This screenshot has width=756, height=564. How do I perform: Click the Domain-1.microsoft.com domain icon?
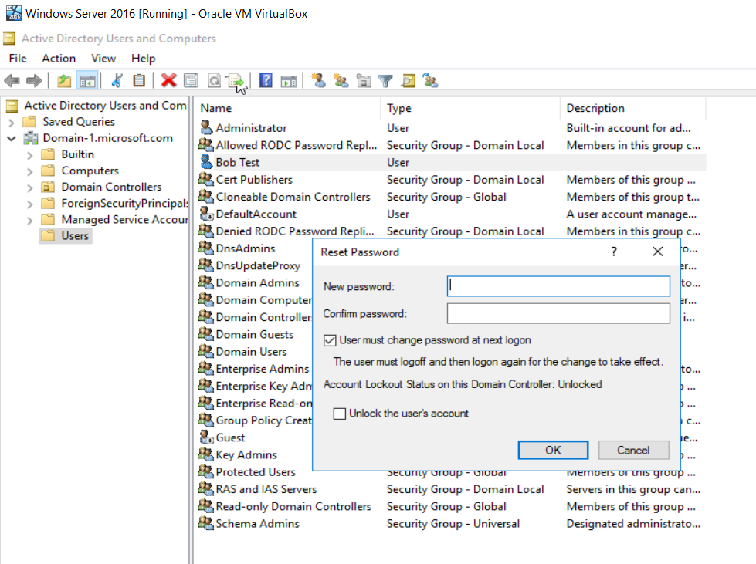click(x=32, y=138)
